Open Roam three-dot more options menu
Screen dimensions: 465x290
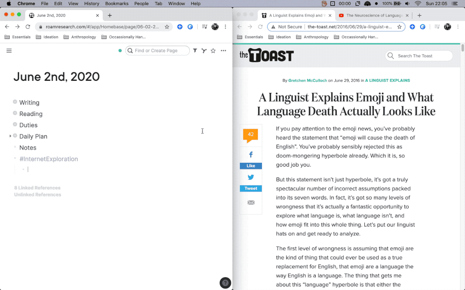(x=224, y=51)
